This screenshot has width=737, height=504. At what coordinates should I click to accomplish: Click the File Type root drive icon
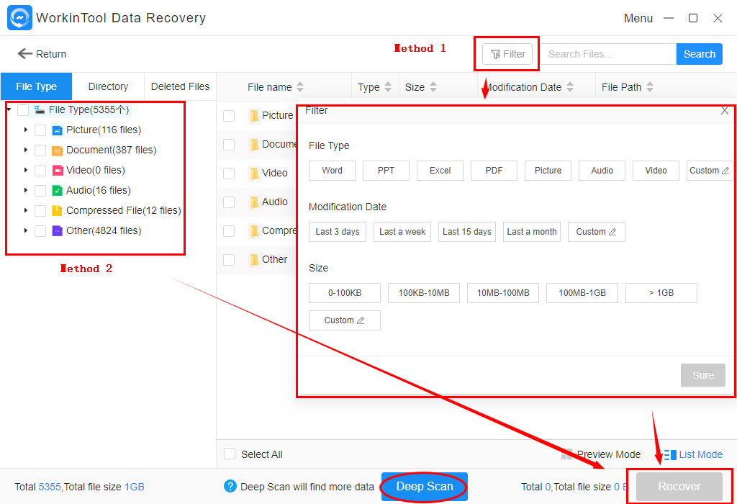(40, 109)
